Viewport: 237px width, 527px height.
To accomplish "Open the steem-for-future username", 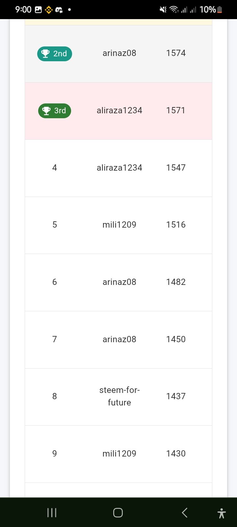I will point(119,396).
